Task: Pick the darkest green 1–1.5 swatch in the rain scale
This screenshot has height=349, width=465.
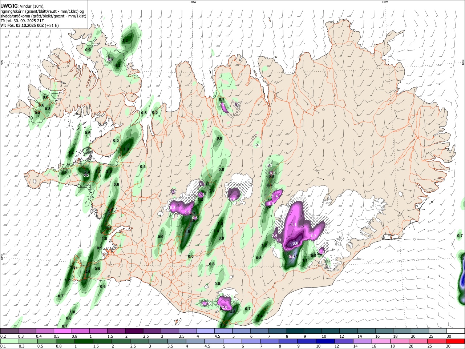Action: point(84,341)
